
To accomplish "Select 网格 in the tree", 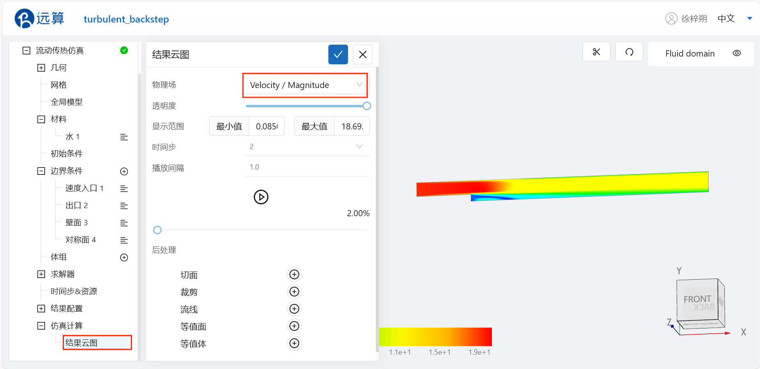I will (59, 85).
